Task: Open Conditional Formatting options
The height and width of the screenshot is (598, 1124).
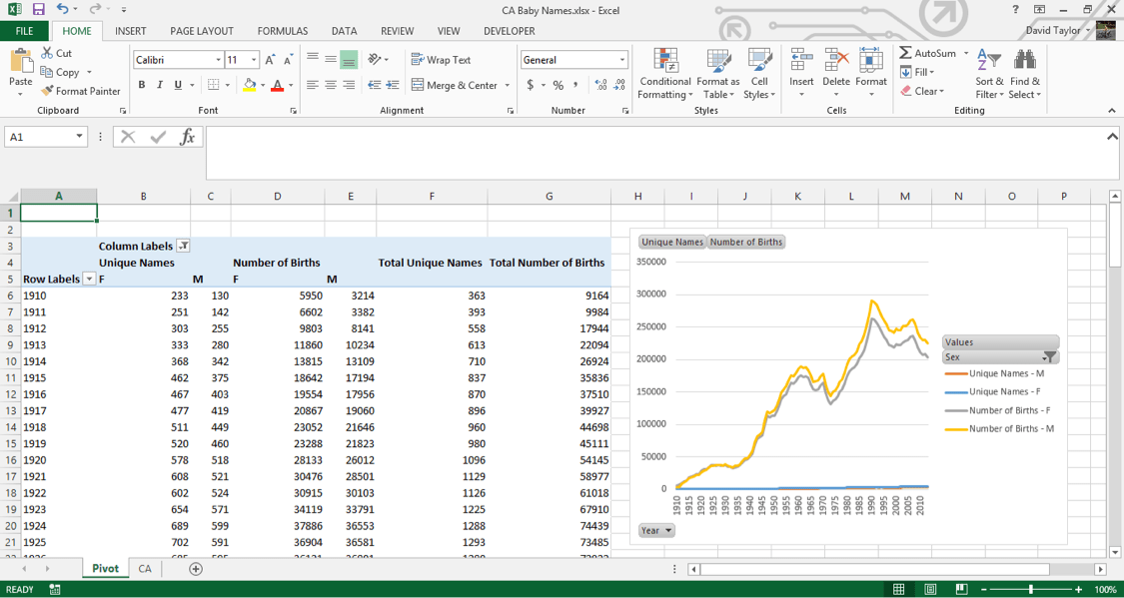Action: (665, 72)
